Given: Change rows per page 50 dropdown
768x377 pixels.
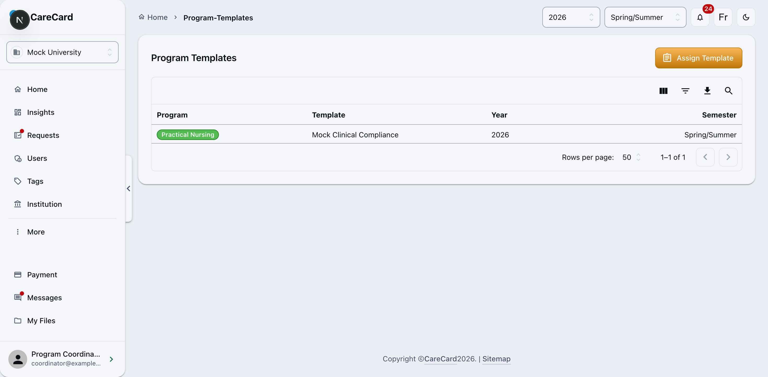Looking at the screenshot, I should [x=631, y=157].
